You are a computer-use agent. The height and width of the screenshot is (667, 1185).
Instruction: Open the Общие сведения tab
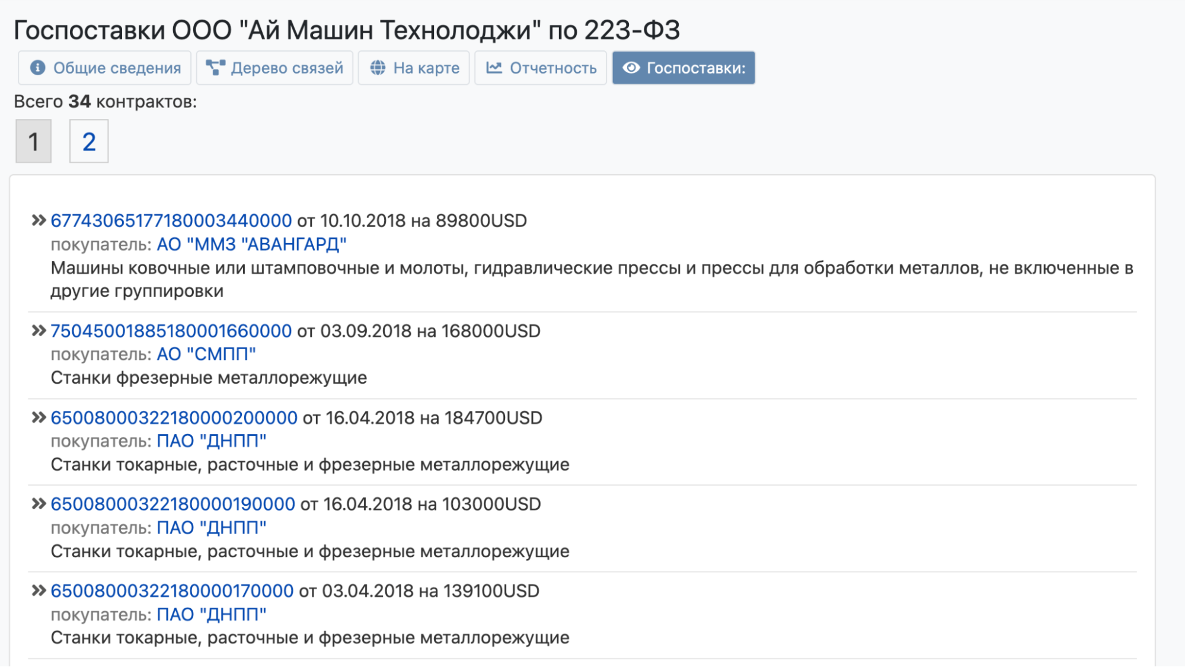point(104,68)
